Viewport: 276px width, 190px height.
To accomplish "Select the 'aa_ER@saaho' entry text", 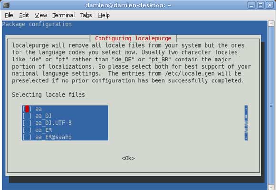I will [x=53, y=137].
